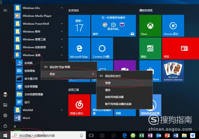Select 映射网络驱动器 in submenu

point(125,97)
